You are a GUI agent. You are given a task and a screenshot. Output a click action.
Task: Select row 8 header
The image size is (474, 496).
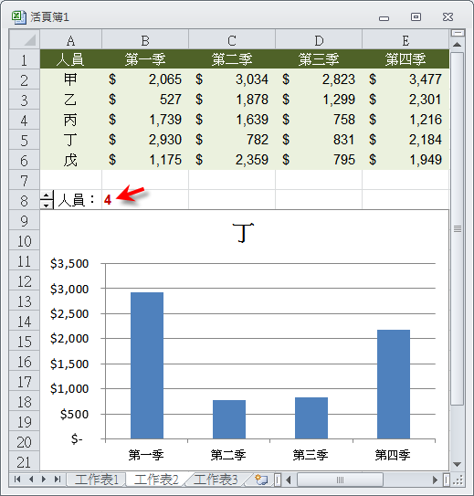click(x=25, y=200)
